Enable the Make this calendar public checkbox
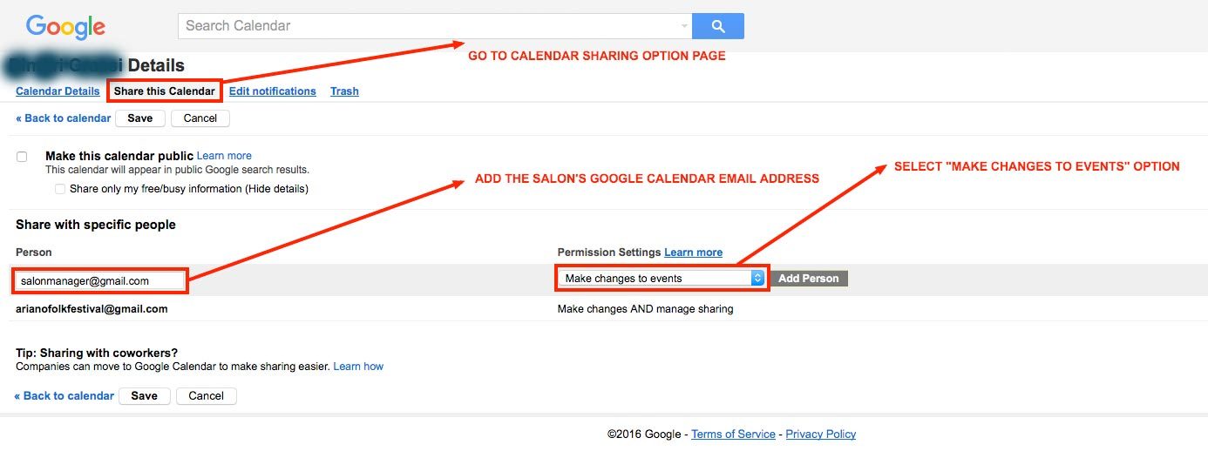The width and height of the screenshot is (1208, 458). [x=22, y=157]
